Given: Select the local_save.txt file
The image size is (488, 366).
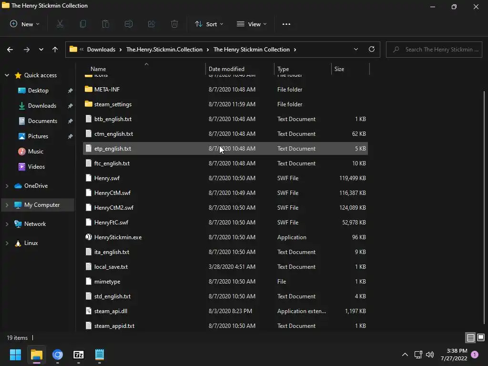Looking at the screenshot, I should tap(225, 267).
